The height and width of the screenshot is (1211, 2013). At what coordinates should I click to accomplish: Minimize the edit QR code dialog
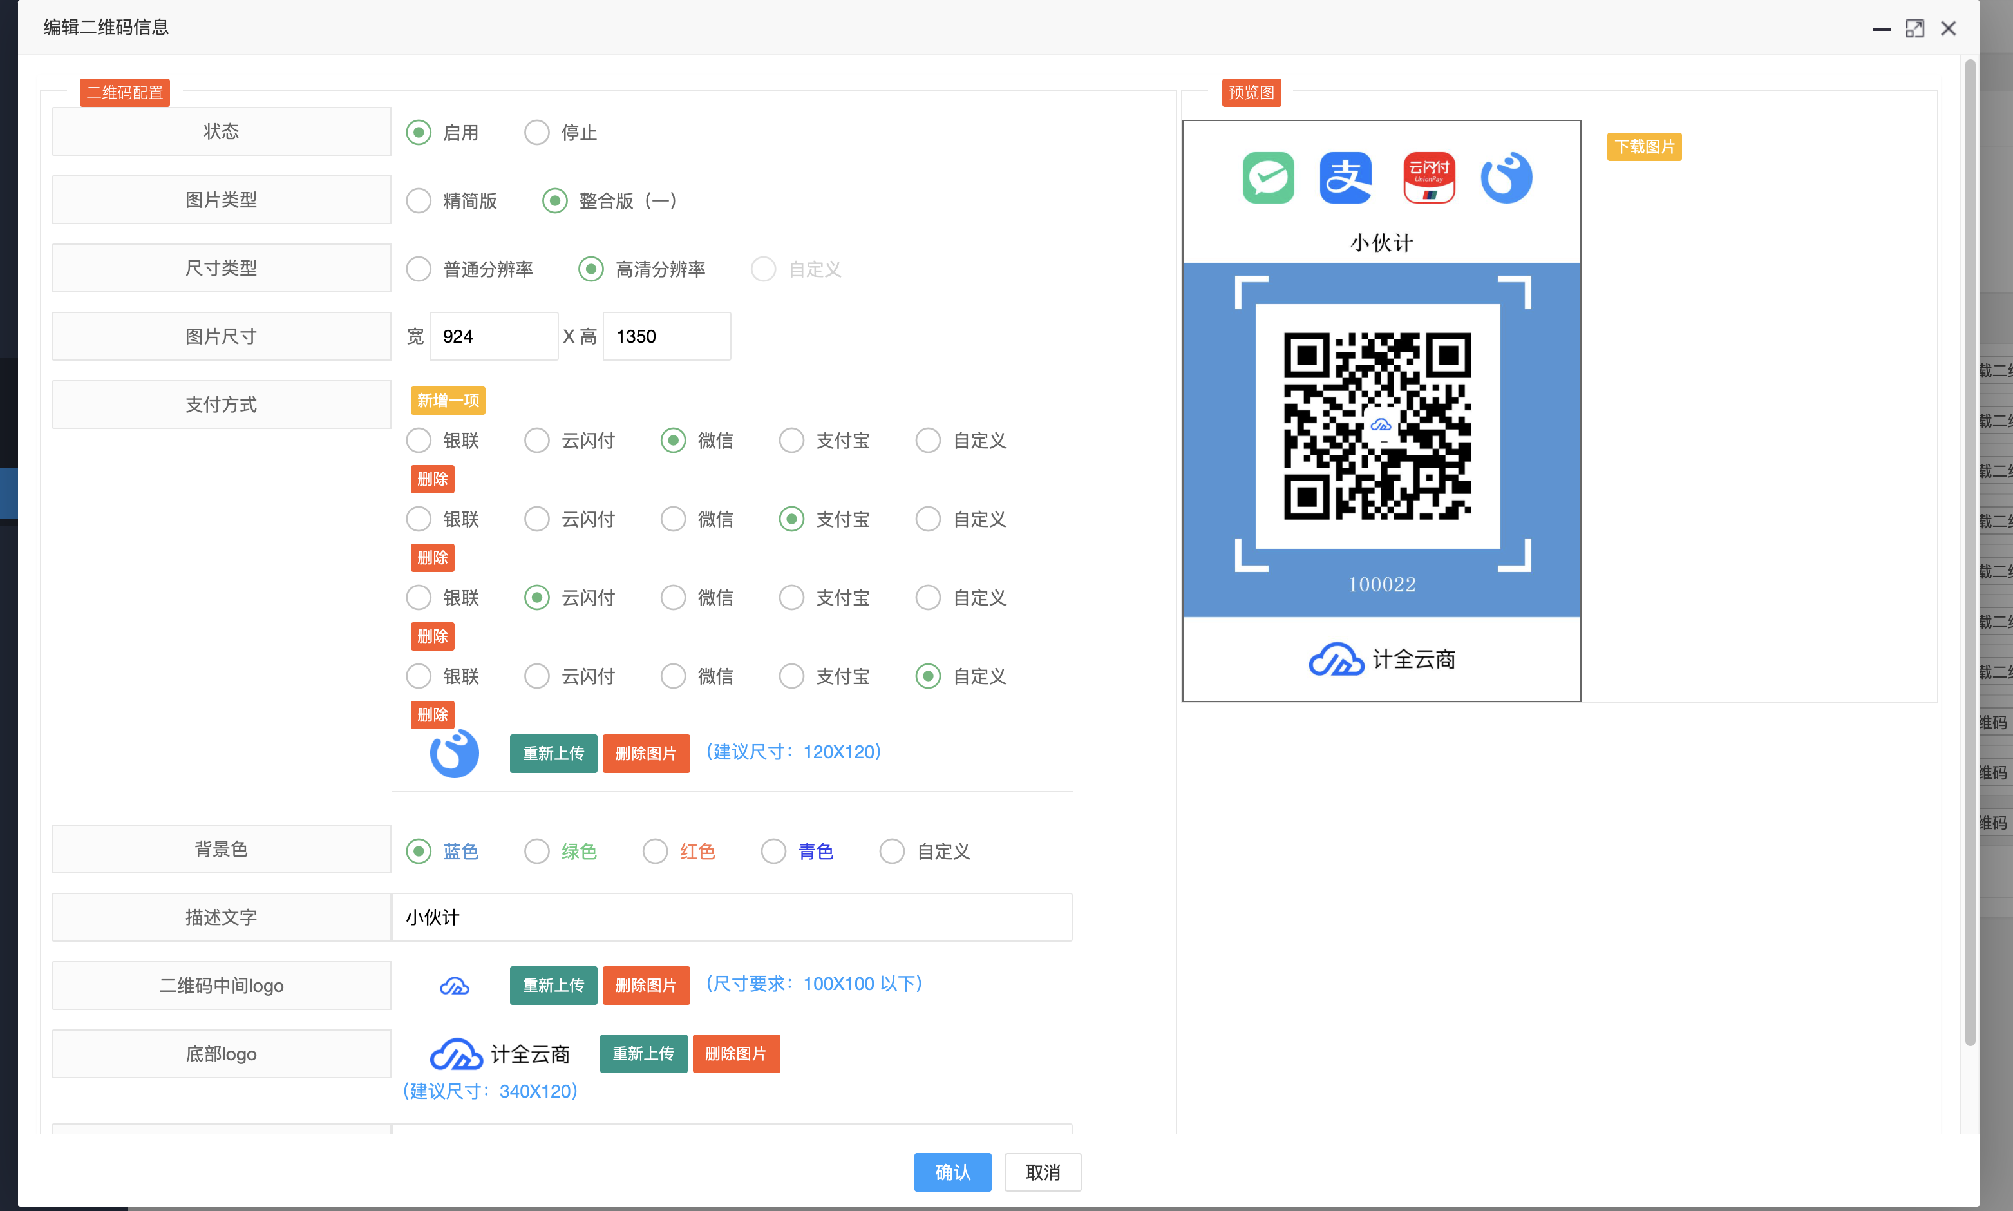click(1881, 28)
